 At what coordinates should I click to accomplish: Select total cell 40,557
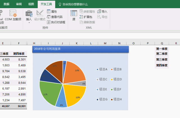tap(6, 106)
